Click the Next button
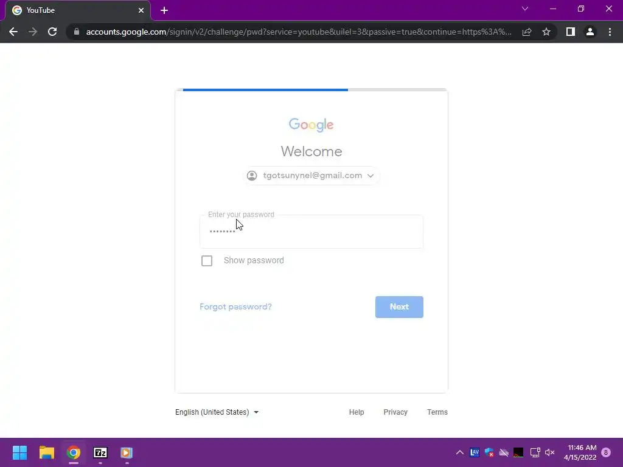The height and width of the screenshot is (467, 623). pyautogui.click(x=399, y=307)
